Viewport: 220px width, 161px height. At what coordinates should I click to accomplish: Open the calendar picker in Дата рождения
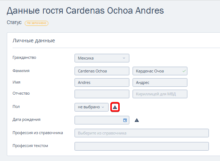125,120
